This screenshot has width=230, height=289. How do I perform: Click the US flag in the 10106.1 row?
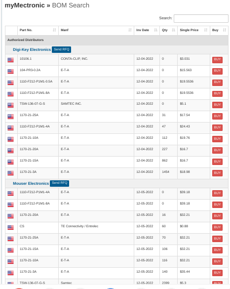(x=10, y=60)
